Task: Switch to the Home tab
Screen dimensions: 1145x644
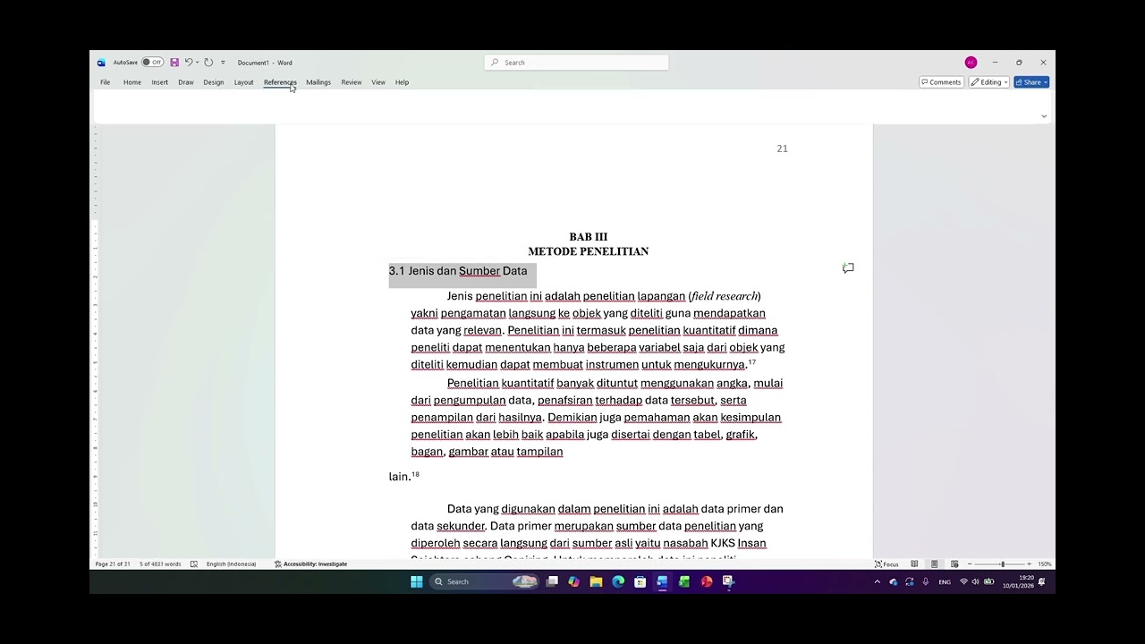Action: [x=132, y=82]
